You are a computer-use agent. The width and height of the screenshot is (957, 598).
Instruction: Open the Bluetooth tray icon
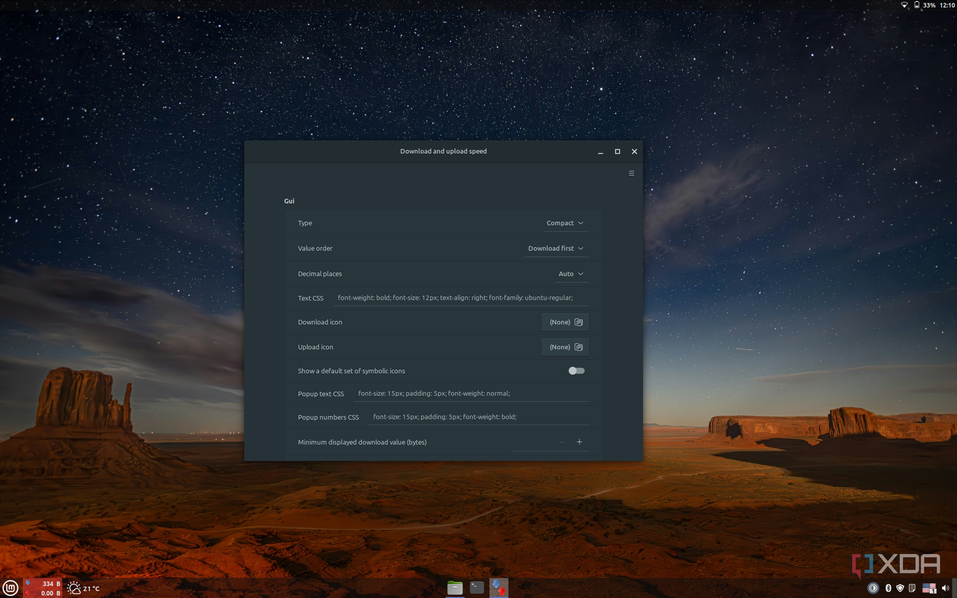pos(888,589)
